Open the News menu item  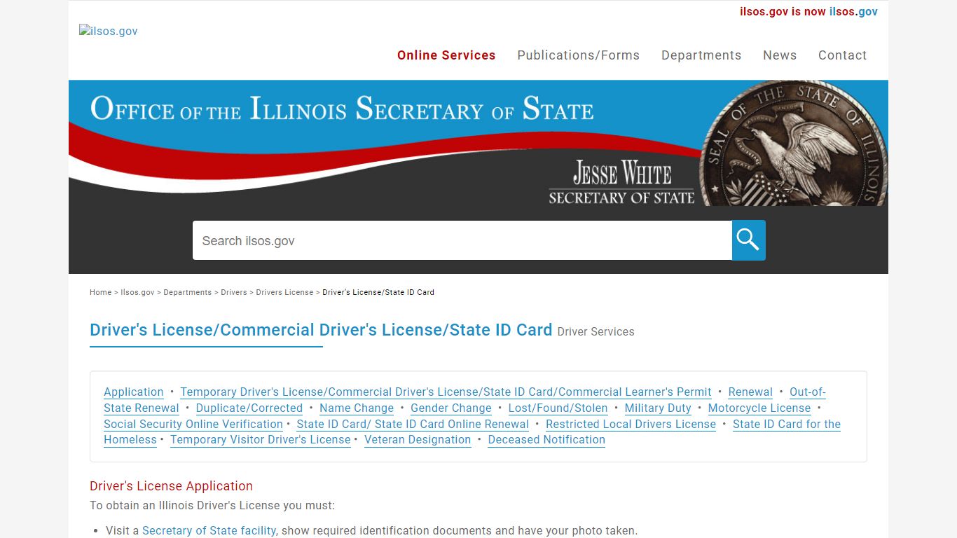click(x=780, y=55)
